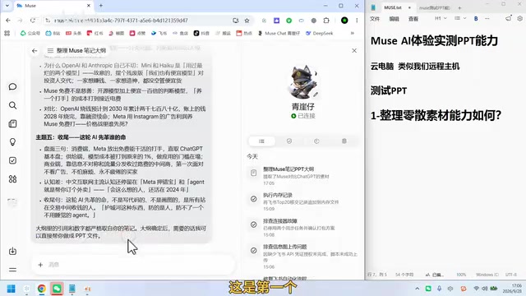Open the 执行内存记录 history entry

point(303,201)
